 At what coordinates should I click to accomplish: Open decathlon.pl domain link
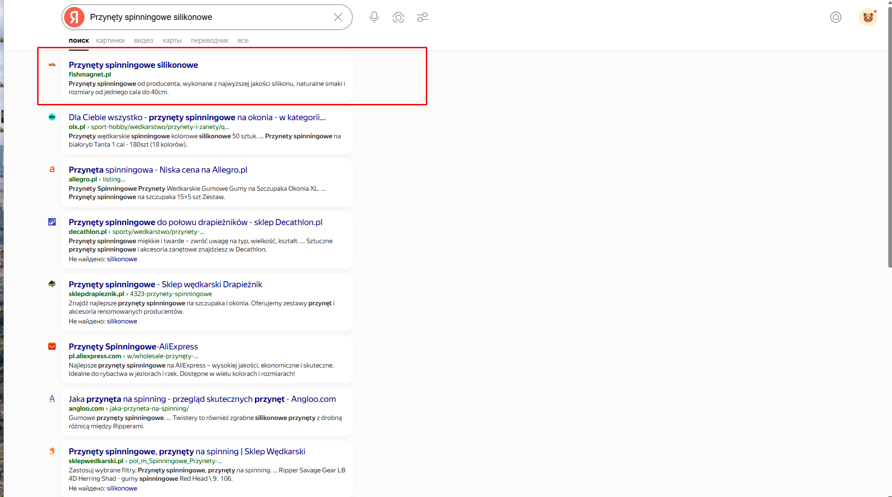pos(88,232)
